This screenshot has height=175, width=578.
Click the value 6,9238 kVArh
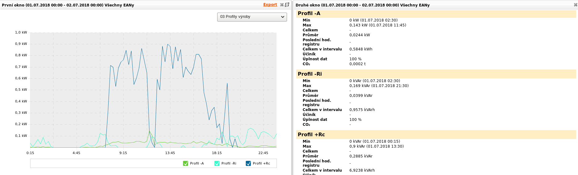(362, 170)
